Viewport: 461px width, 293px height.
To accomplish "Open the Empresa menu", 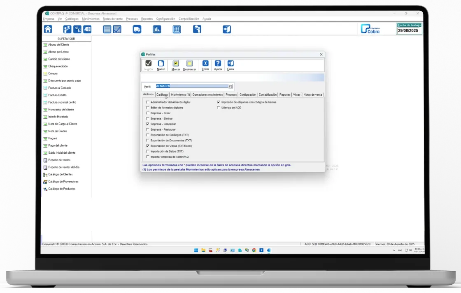I will click(49, 19).
